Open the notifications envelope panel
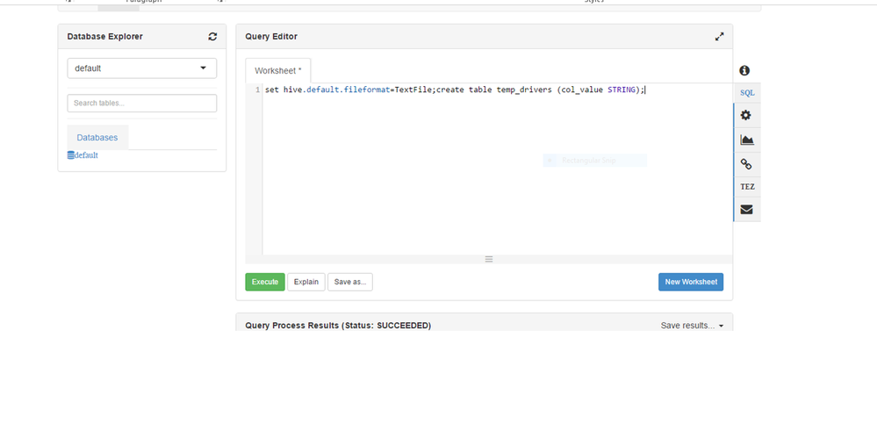 [747, 210]
